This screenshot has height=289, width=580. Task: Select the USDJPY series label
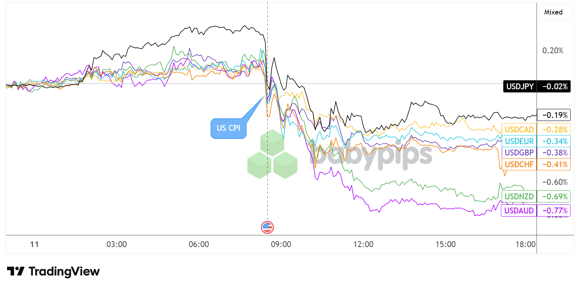pos(519,87)
